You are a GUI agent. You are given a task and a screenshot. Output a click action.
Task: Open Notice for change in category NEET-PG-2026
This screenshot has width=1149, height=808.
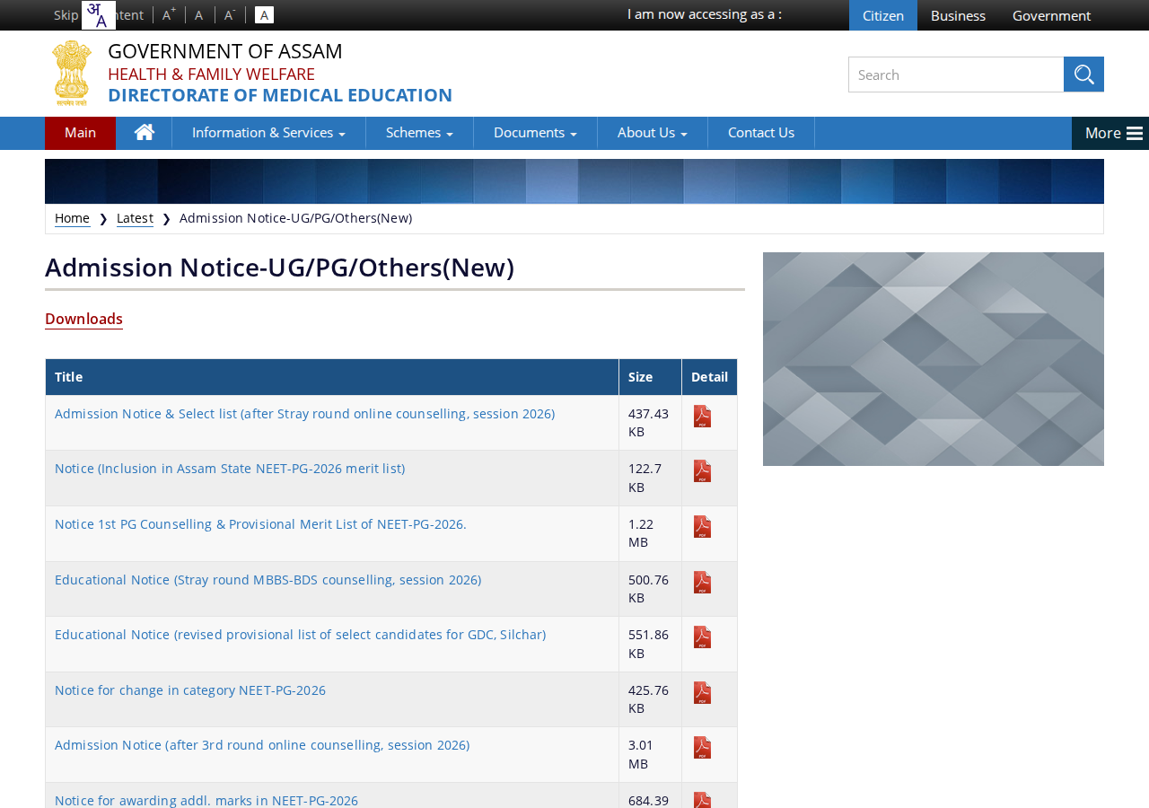coord(190,690)
